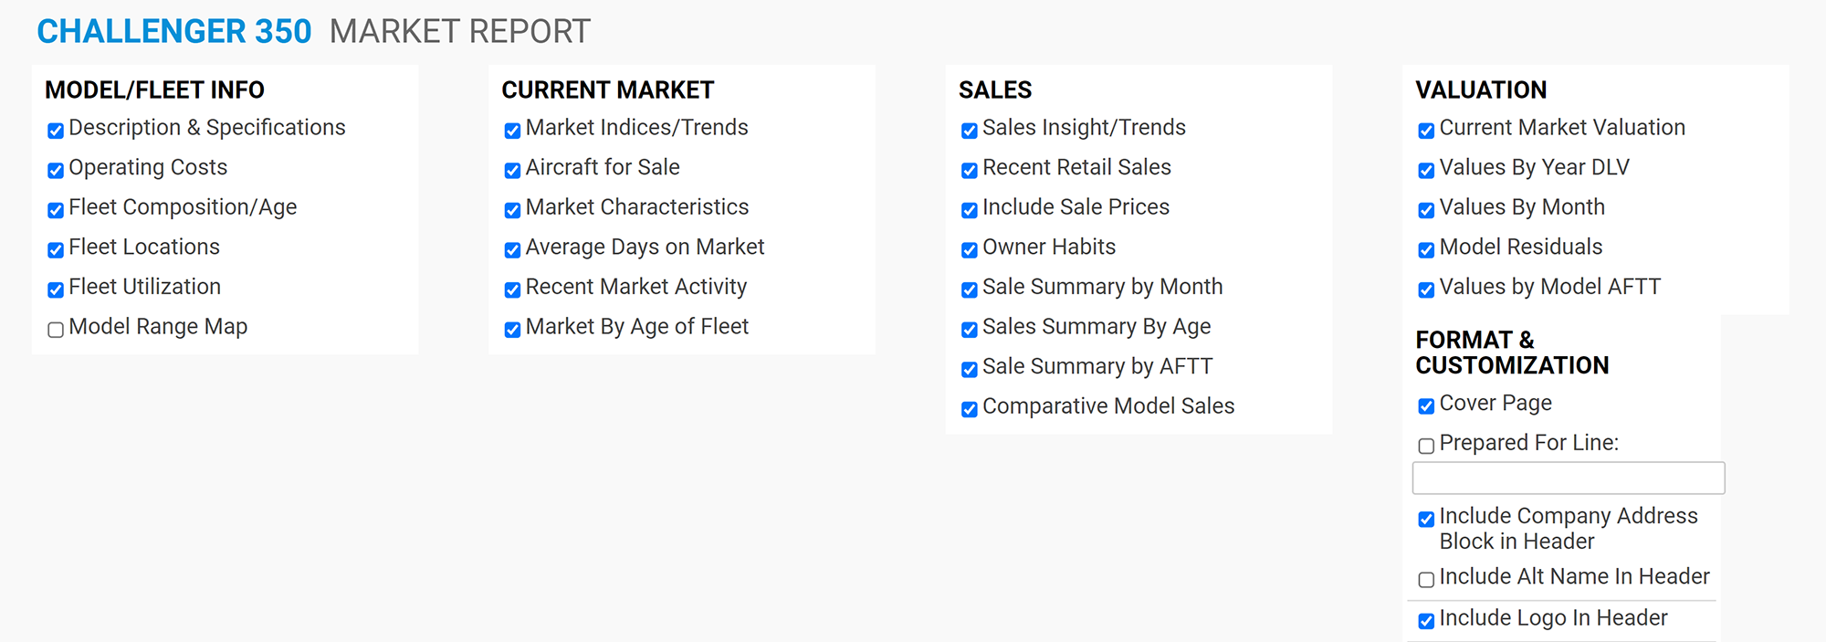
Task: Enable the Model Range Map checkbox
Action: pyautogui.click(x=56, y=330)
